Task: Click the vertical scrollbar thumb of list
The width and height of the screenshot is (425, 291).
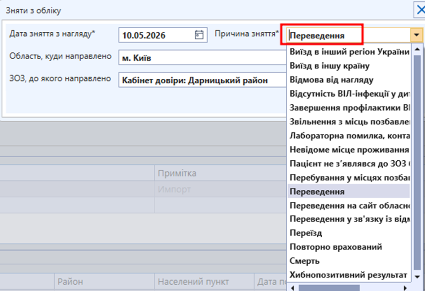Action: coord(417,162)
